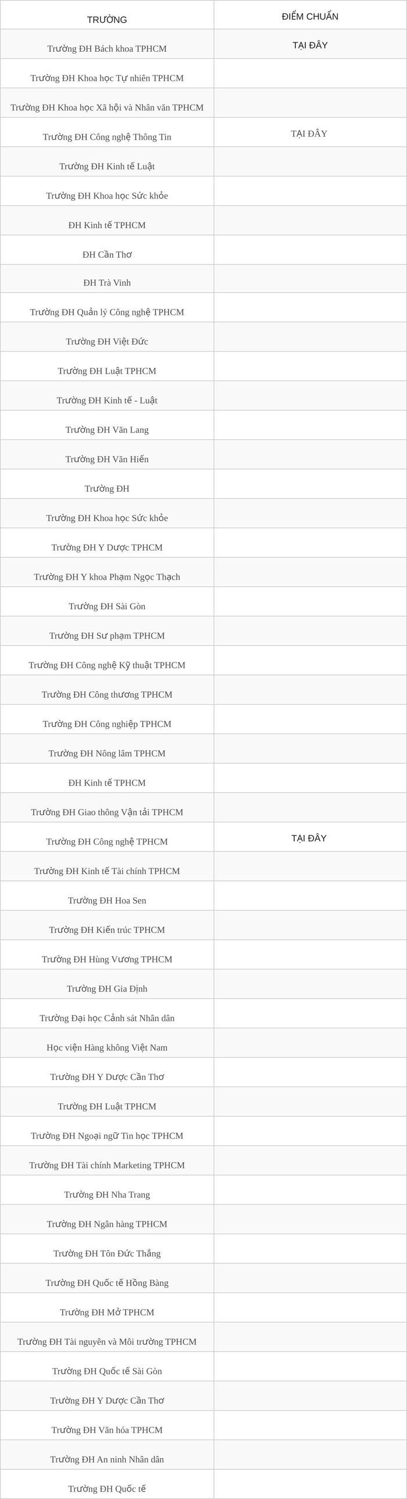The height and width of the screenshot is (1499, 407).
Task: Open TẠI ĐÂY link for Công nghệ Thông Tin
Action: click(309, 134)
